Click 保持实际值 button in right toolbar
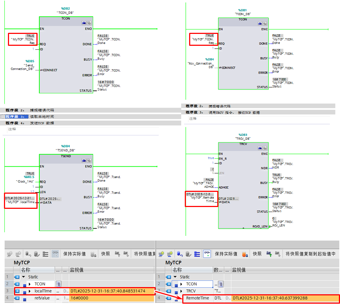 pos(226,254)
